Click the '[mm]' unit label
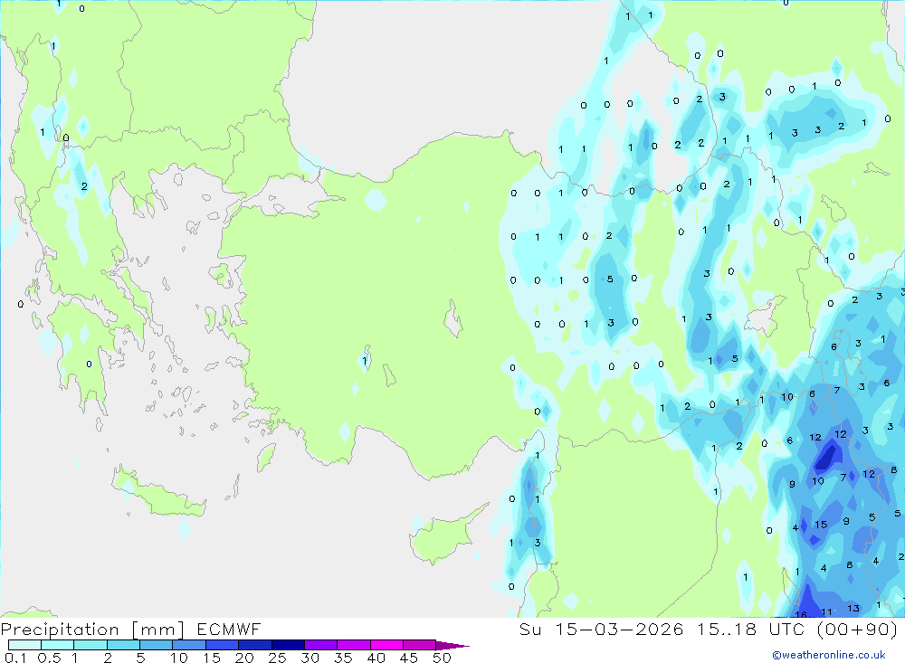 point(158,630)
